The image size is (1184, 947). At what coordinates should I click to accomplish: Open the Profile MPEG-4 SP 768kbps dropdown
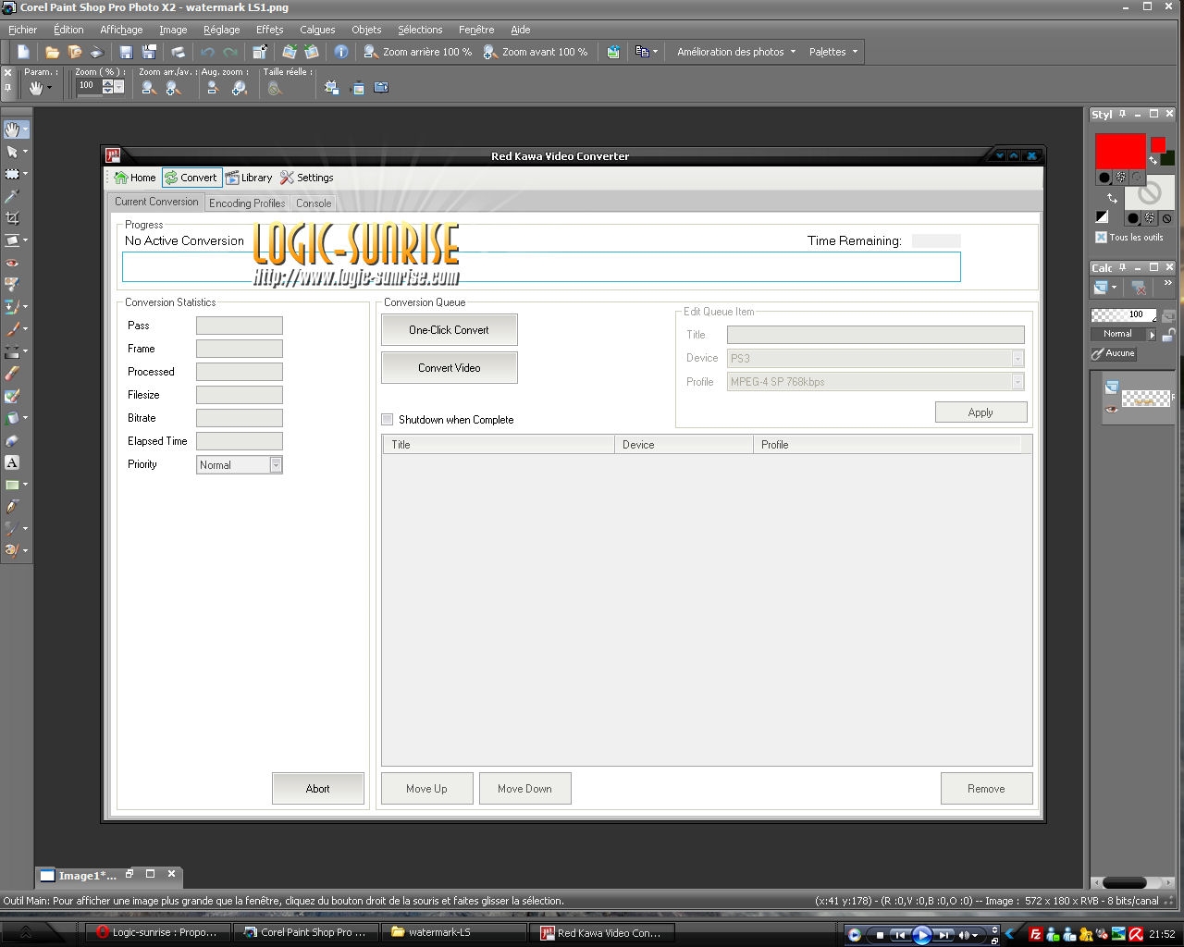[1017, 381]
